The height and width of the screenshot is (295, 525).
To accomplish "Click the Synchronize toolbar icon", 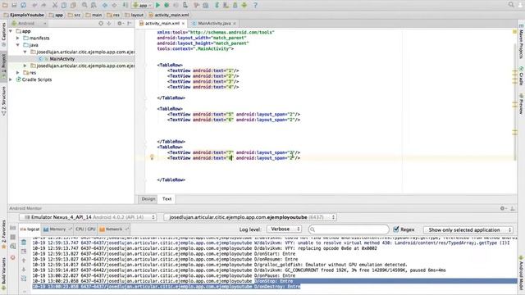I will pos(23,5).
